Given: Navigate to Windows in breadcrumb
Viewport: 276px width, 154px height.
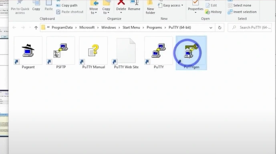Looking at the screenshot, I should coord(109,28).
